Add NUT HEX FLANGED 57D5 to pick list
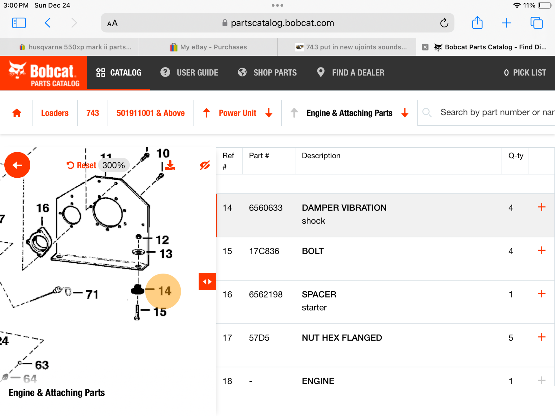The image size is (555, 416). (541, 337)
